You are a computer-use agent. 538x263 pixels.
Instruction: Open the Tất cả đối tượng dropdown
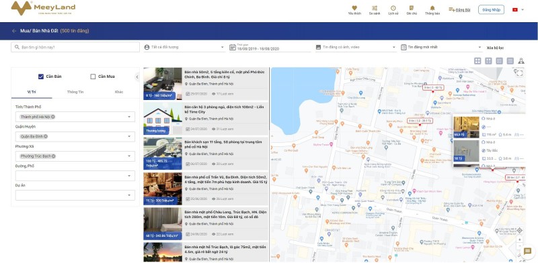[185, 47]
